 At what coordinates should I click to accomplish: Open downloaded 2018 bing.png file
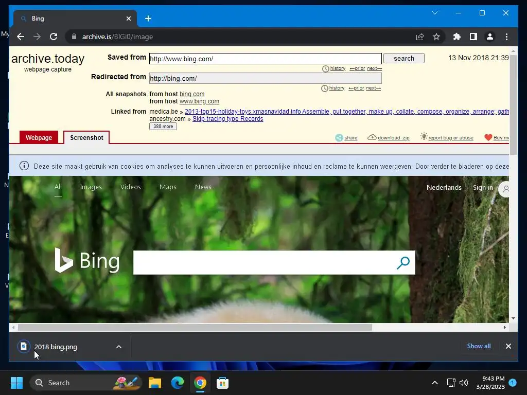click(56, 347)
